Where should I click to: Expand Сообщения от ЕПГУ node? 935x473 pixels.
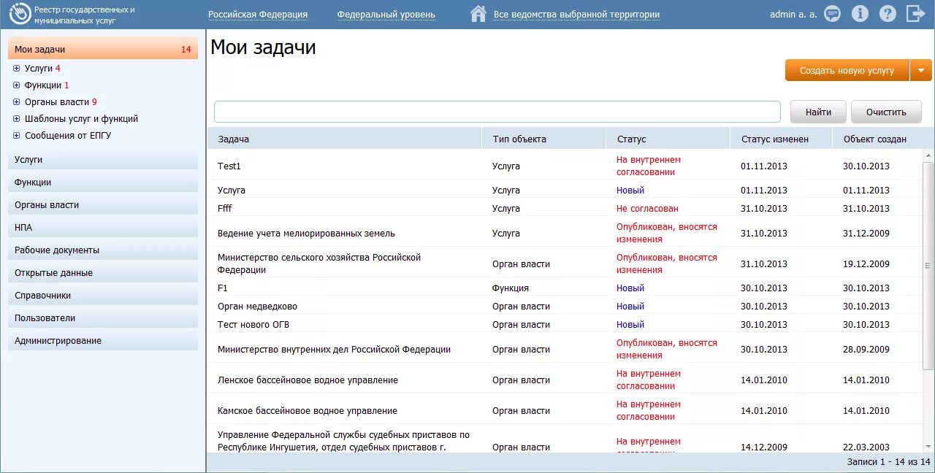[x=17, y=136]
